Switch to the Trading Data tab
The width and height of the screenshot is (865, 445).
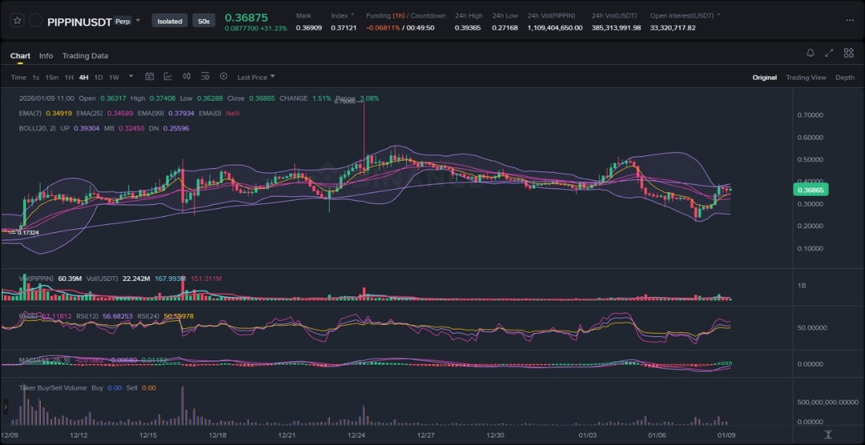(x=85, y=56)
